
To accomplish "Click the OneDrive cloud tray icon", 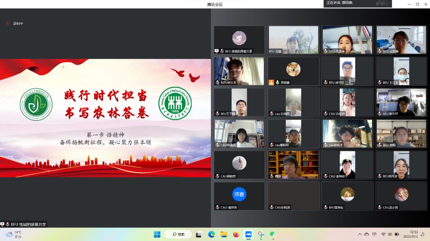I will point(367,234).
